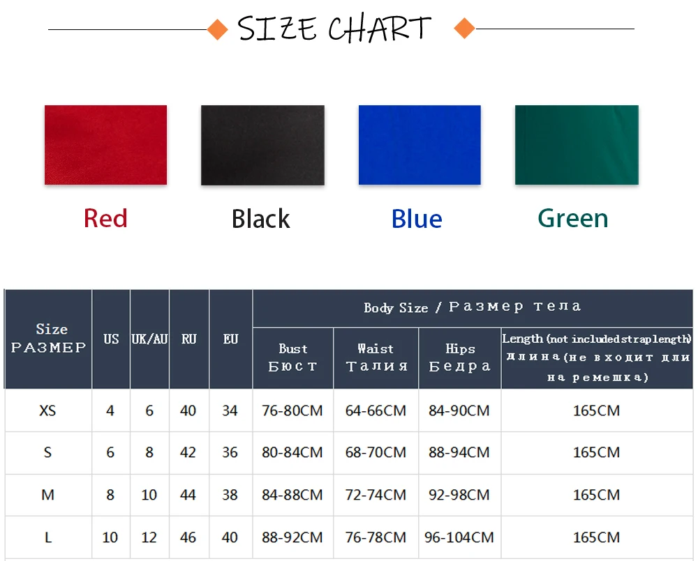
Task: Select the Black fabric swatch
Action: 262,145
